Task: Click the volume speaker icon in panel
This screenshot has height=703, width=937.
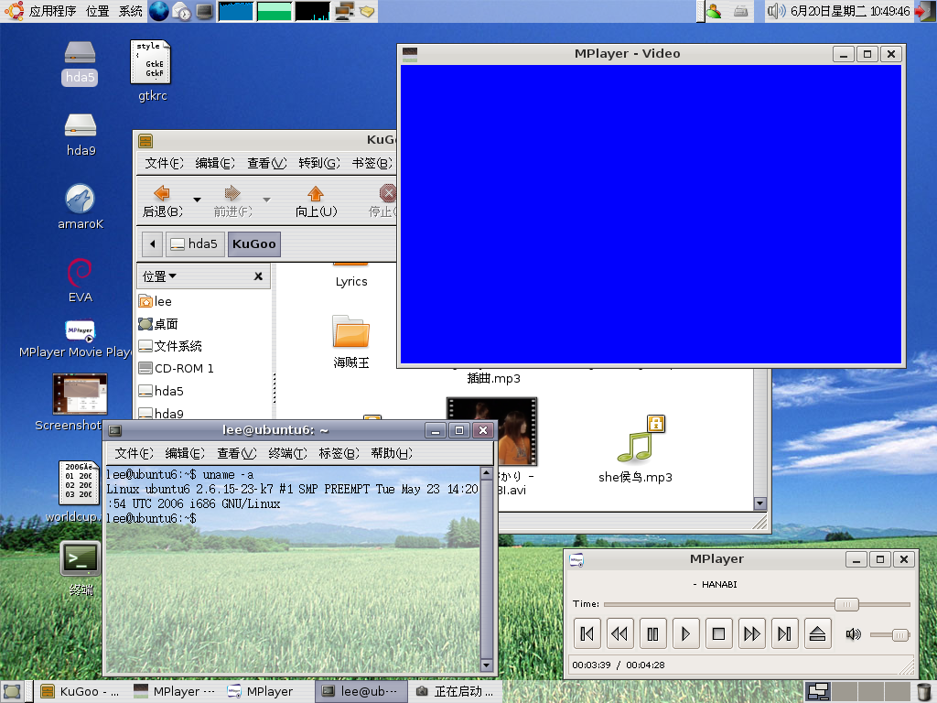Action: point(776,11)
